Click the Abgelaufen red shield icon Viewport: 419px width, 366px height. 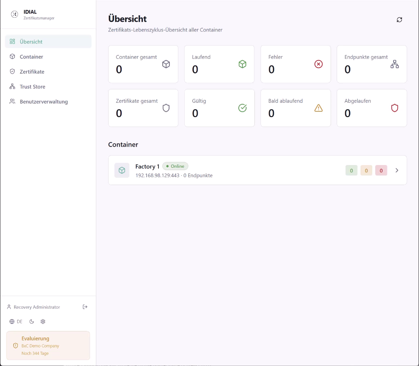click(395, 108)
